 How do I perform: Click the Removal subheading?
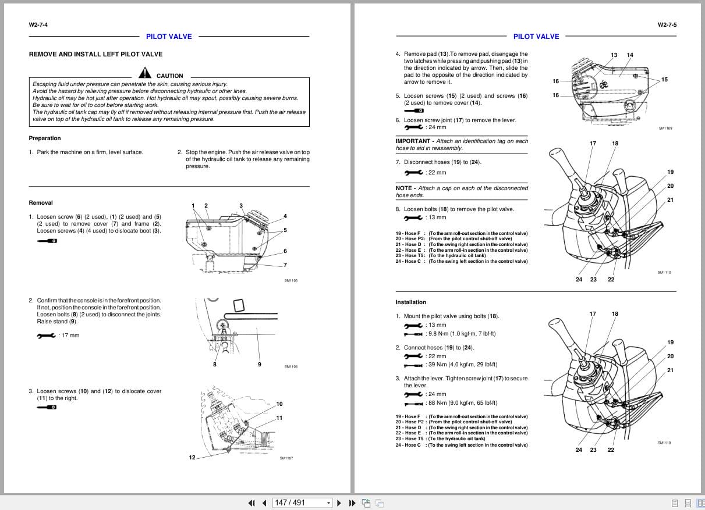tap(41, 203)
